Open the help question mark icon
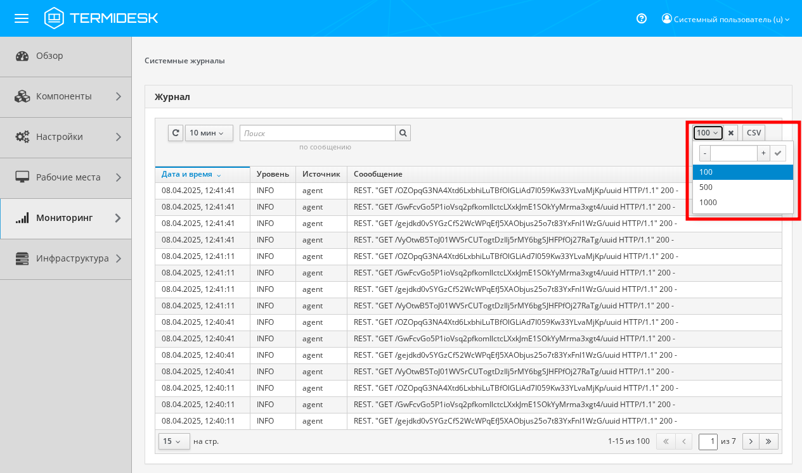802x473 pixels. (641, 19)
